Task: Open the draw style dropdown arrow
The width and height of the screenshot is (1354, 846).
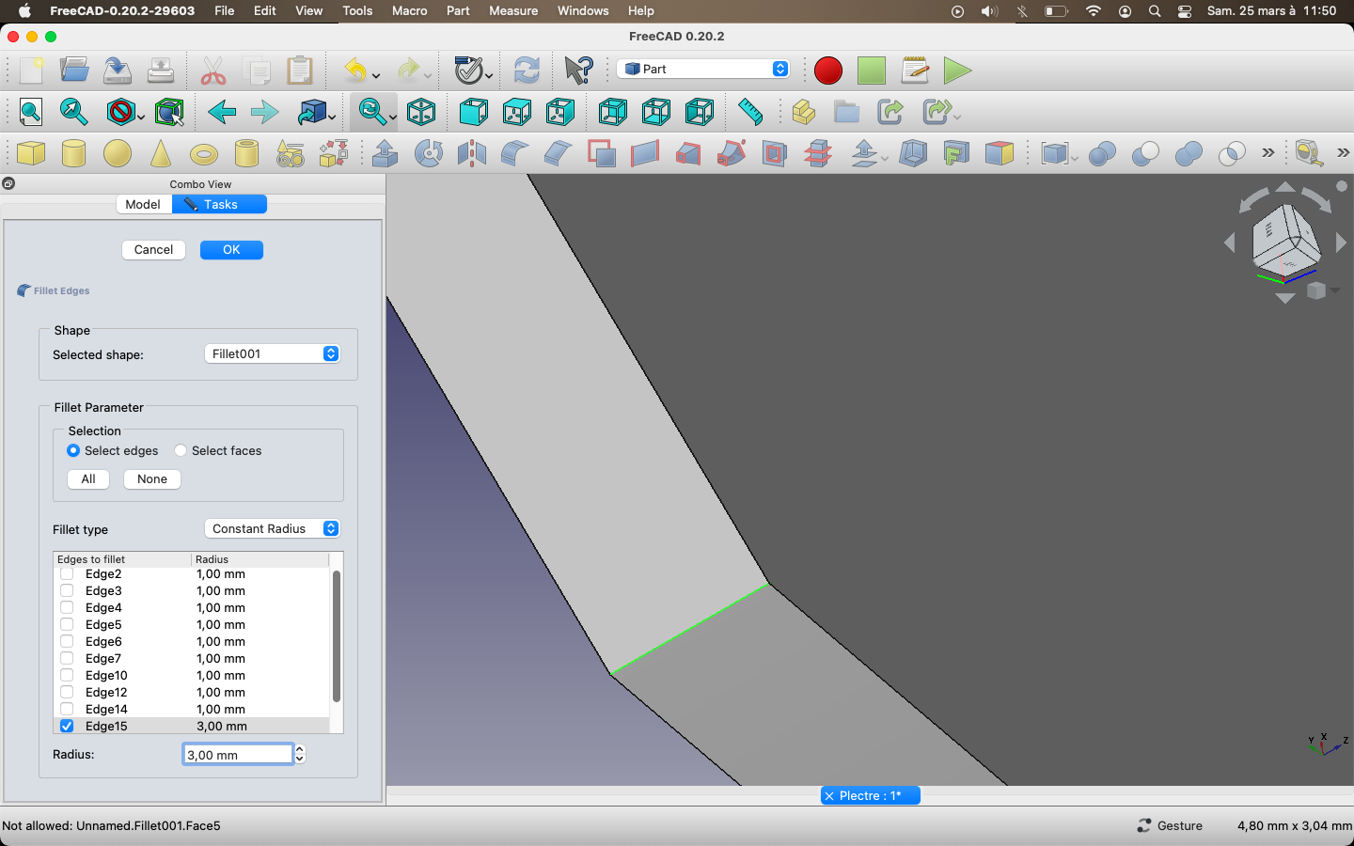Action: tap(141, 117)
